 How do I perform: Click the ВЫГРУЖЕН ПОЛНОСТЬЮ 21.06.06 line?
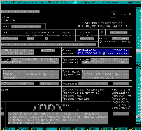point(58,123)
